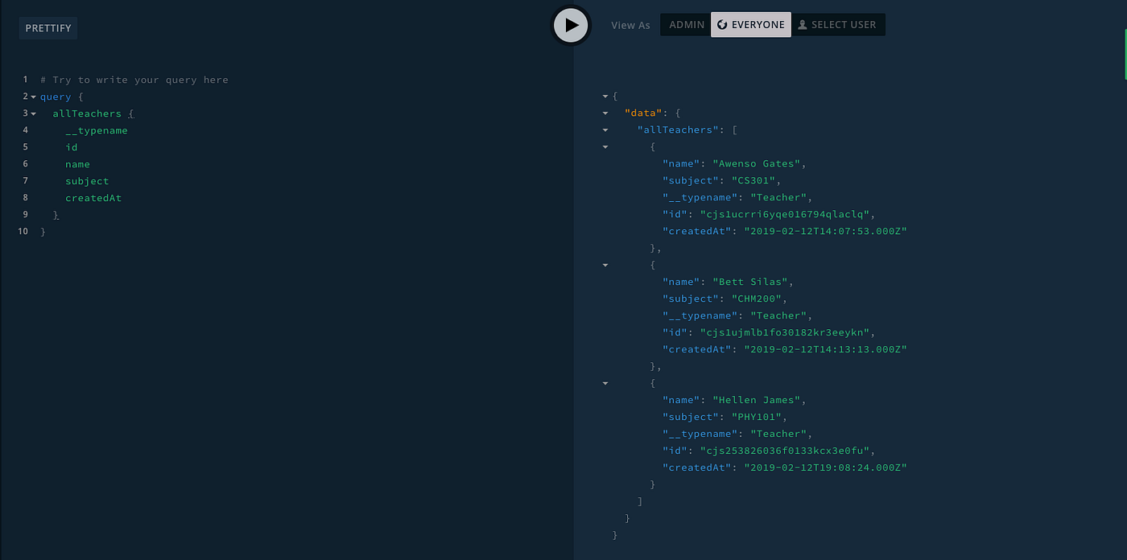Collapse the allTeachers fold arrow on line 3
Viewport: 1127px width, 560px height.
(x=32, y=113)
